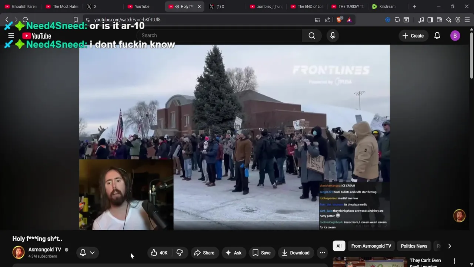Dislike the video with thumbs down
This screenshot has width=474, height=267.
180,253
